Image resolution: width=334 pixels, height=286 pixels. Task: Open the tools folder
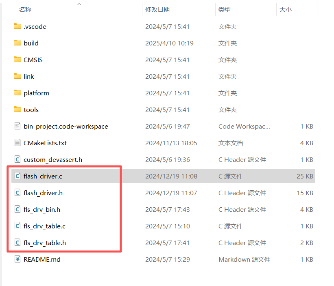[31, 110]
